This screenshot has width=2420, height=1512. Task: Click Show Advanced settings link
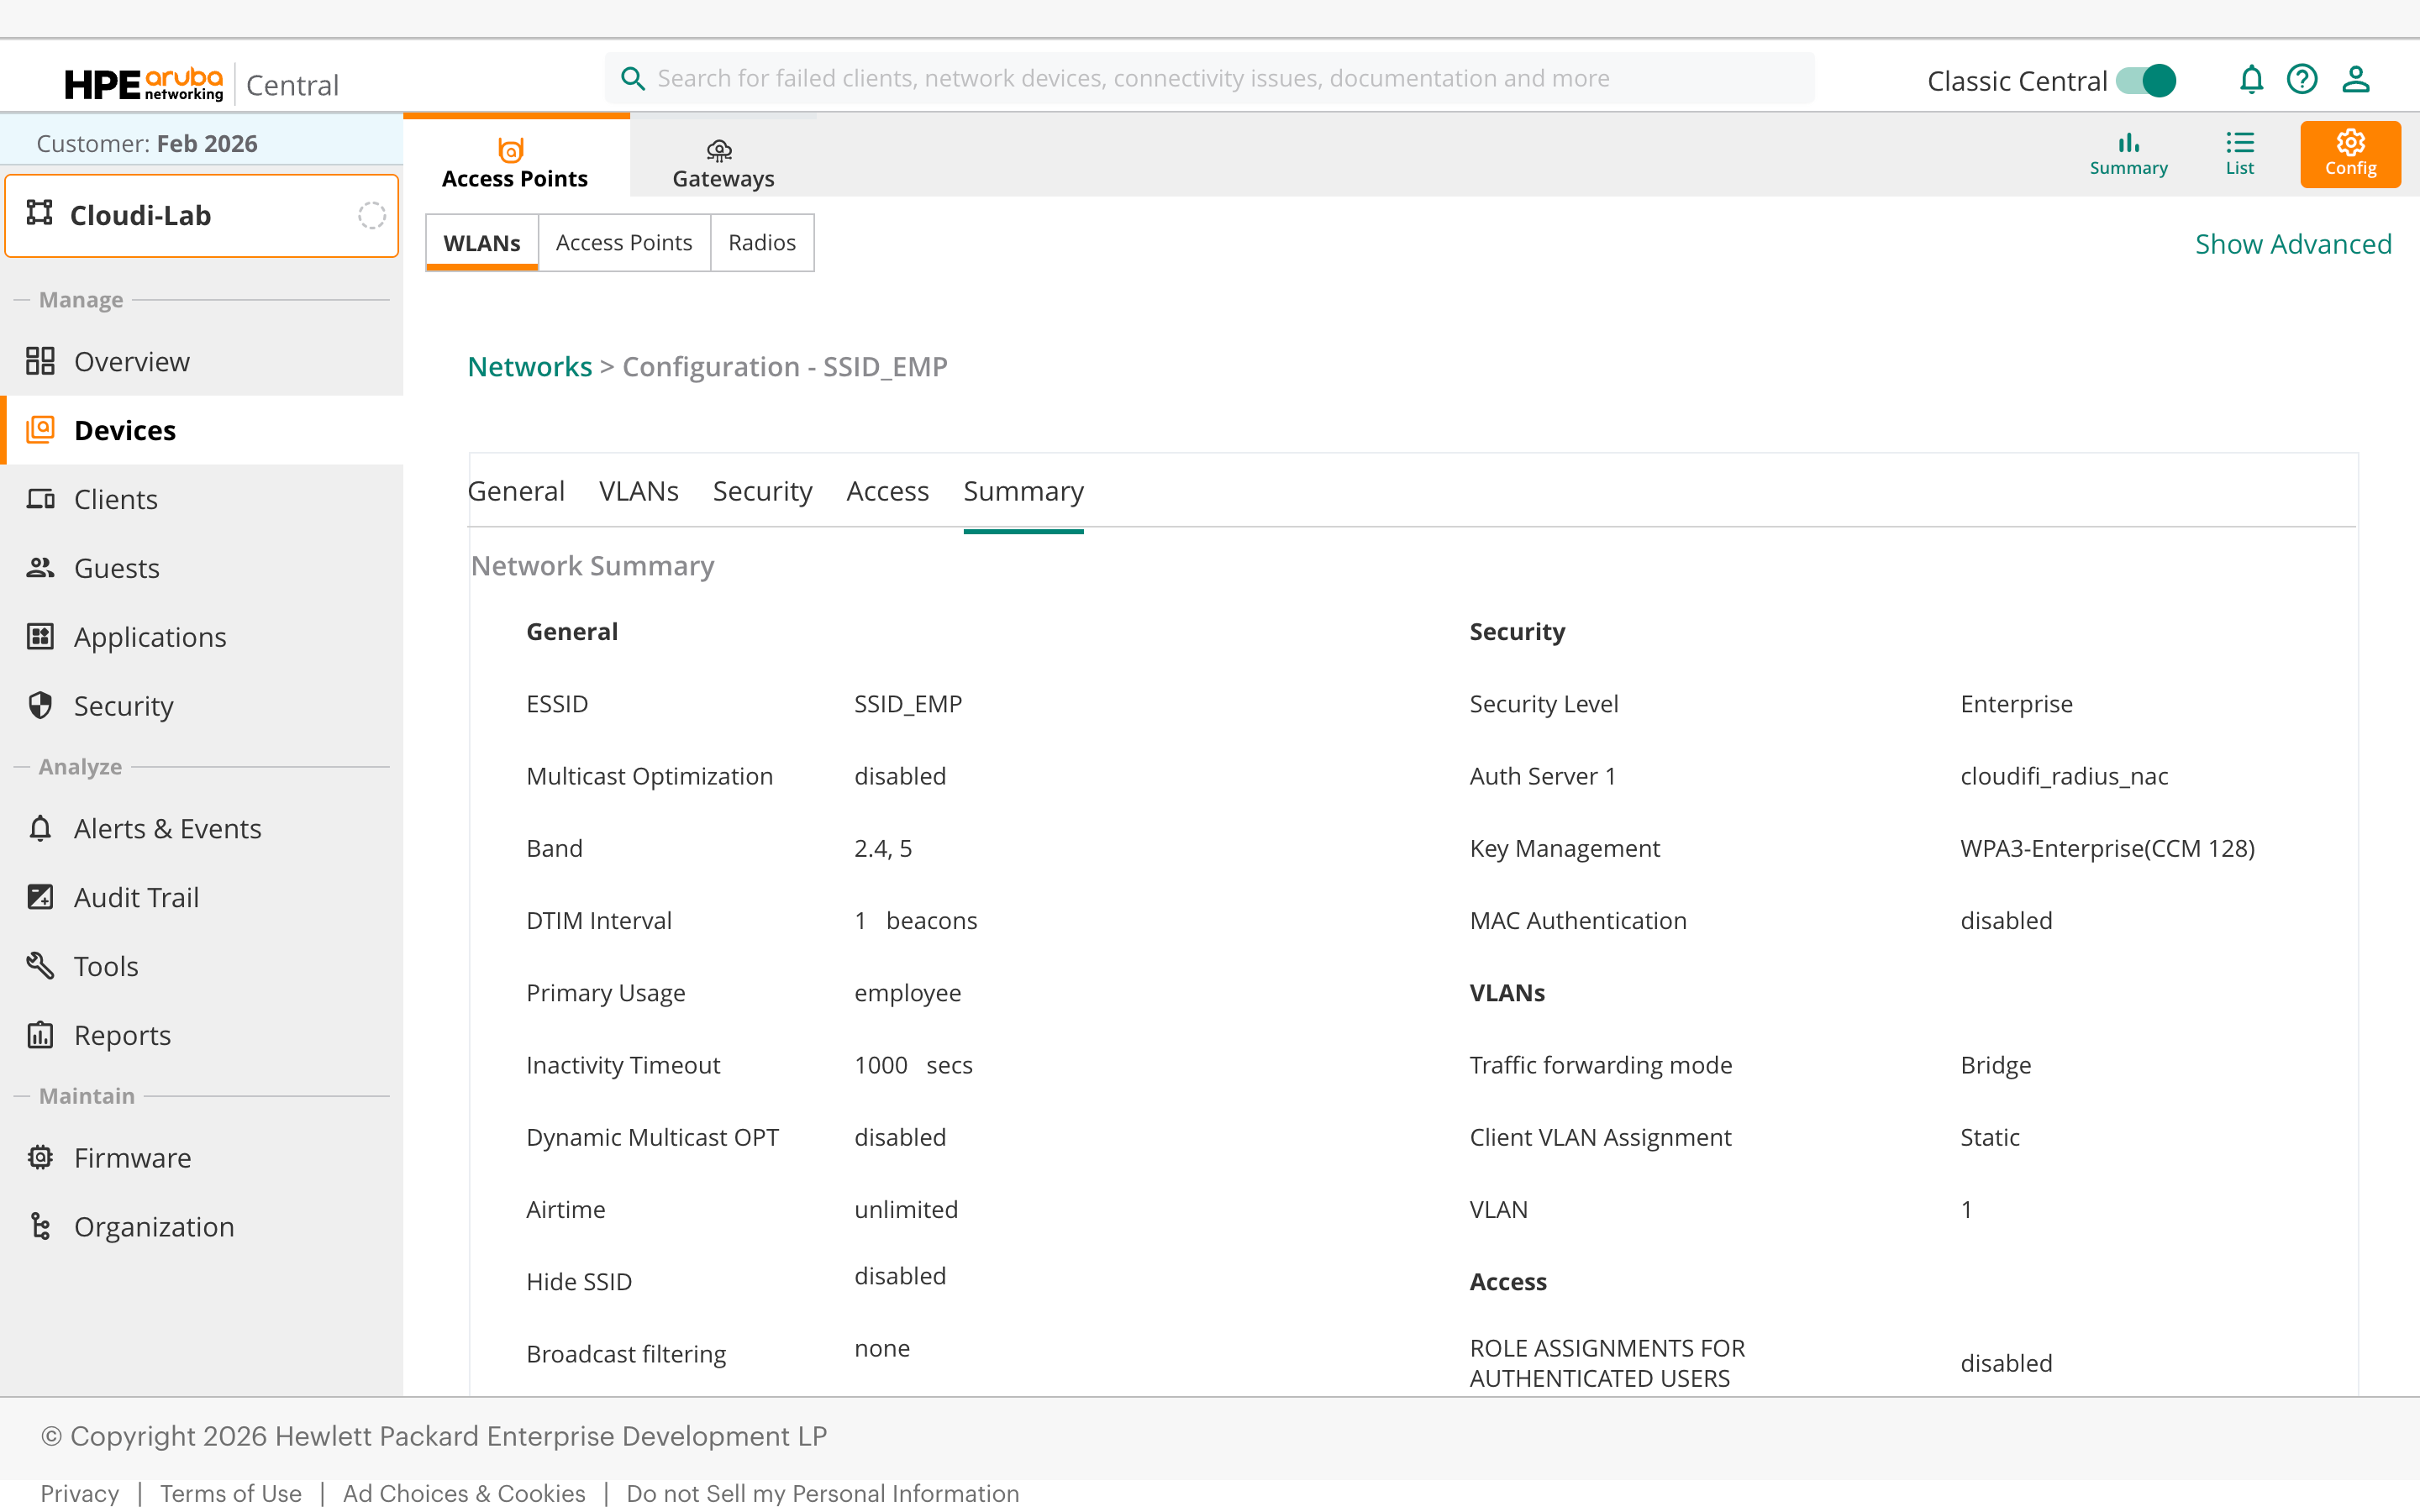point(2292,244)
